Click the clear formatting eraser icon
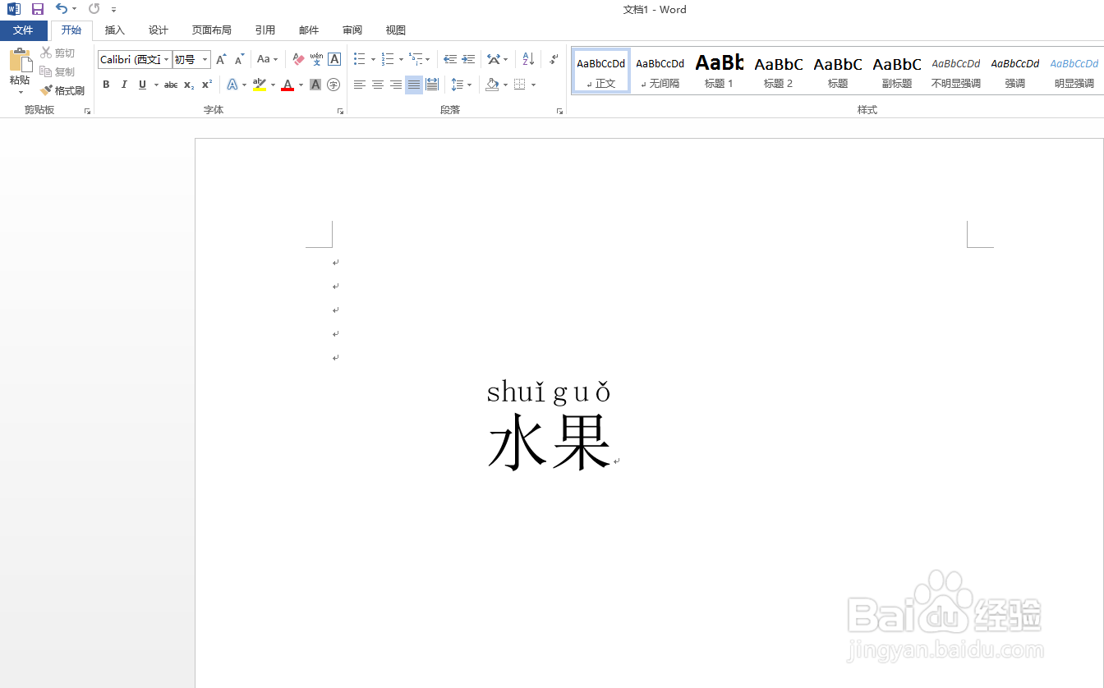Screen dimensions: 1104x688 click(x=298, y=59)
